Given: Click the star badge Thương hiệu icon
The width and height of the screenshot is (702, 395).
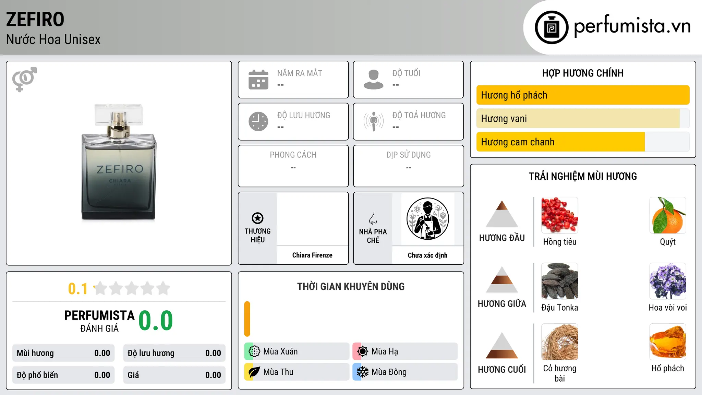Looking at the screenshot, I should [x=257, y=218].
